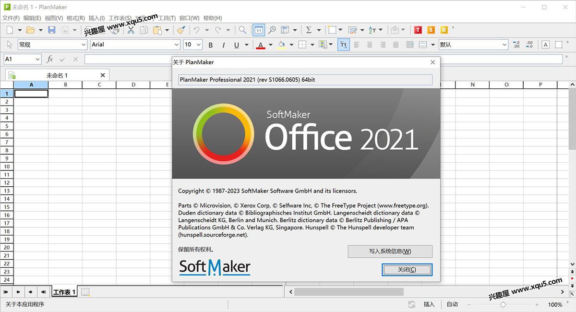Toggle the T1 text direction button
576x312 pixels.
[x=343, y=45]
